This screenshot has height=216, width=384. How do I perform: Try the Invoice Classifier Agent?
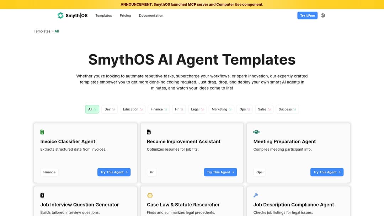point(114,172)
